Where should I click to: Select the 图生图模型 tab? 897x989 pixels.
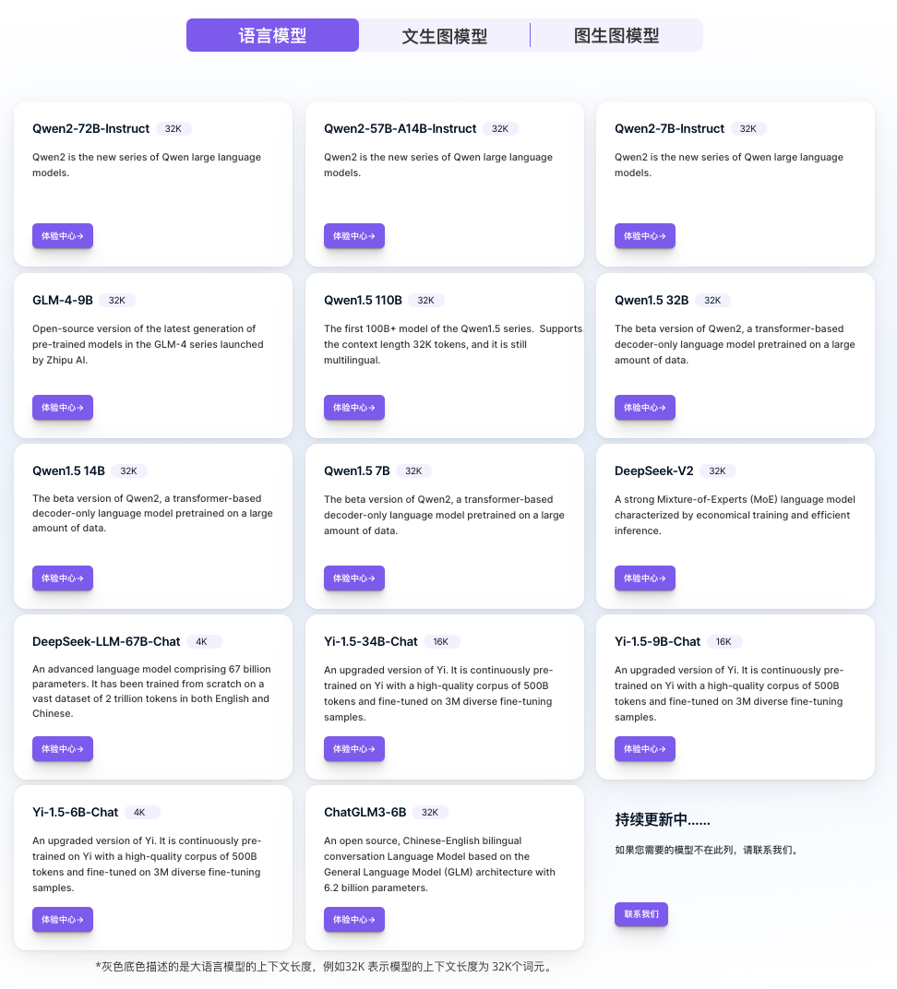tap(616, 36)
